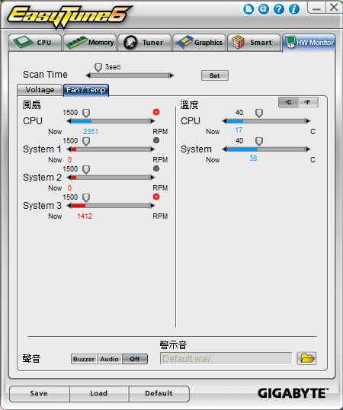The height and width of the screenshot is (410, 343).
Task: Select the Fan / Temp sub-tab
Action: click(86, 90)
